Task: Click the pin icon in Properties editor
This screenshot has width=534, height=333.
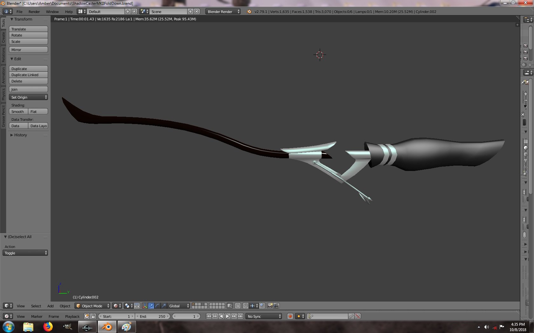Action: tap(523, 83)
